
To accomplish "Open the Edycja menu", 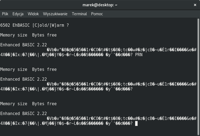I will tap(18, 14).
